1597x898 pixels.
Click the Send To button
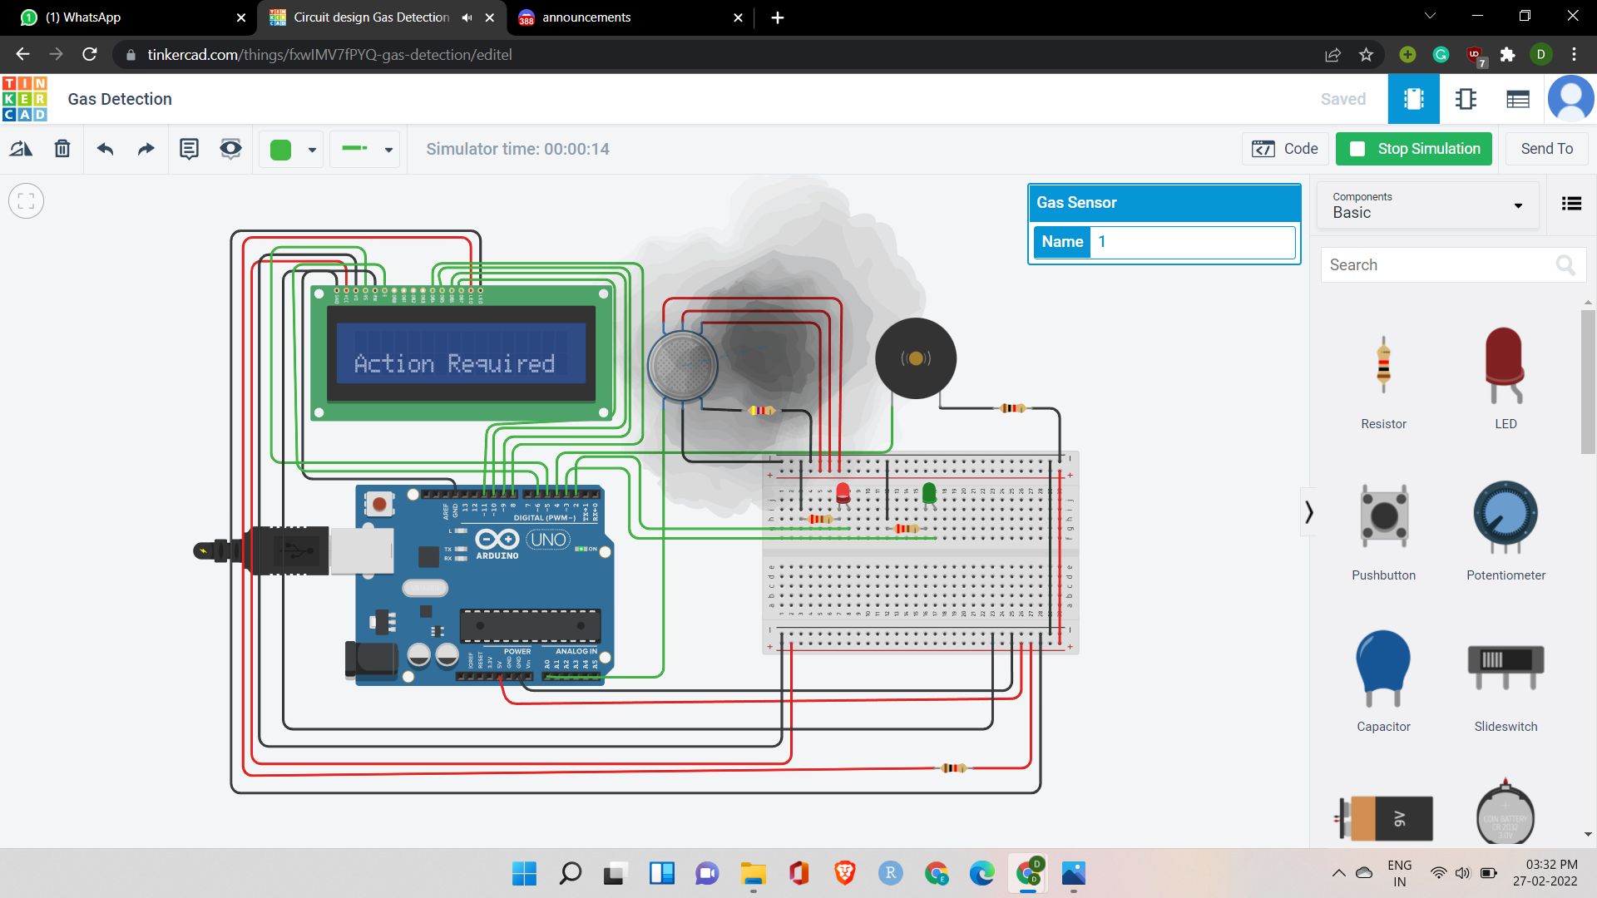coord(1545,149)
